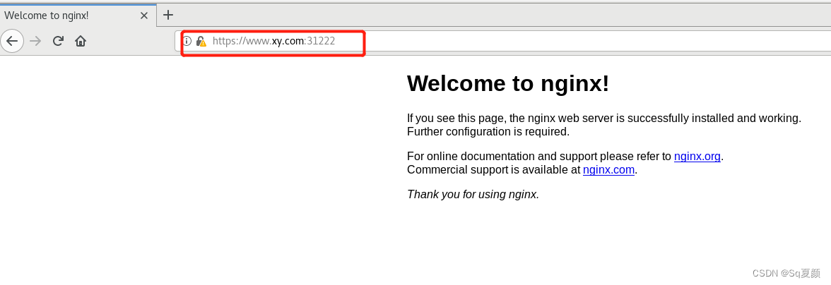This screenshot has height=285, width=831.
Task: Click the 'Thank you for using nginx.' text
Action: point(473,195)
